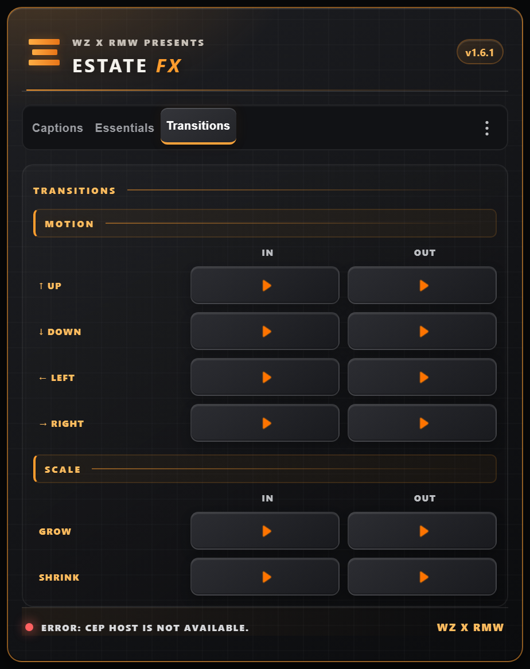Click the Estate FX stacked-bars logo
Image resolution: width=530 pixels, height=669 pixels.
(44, 52)
